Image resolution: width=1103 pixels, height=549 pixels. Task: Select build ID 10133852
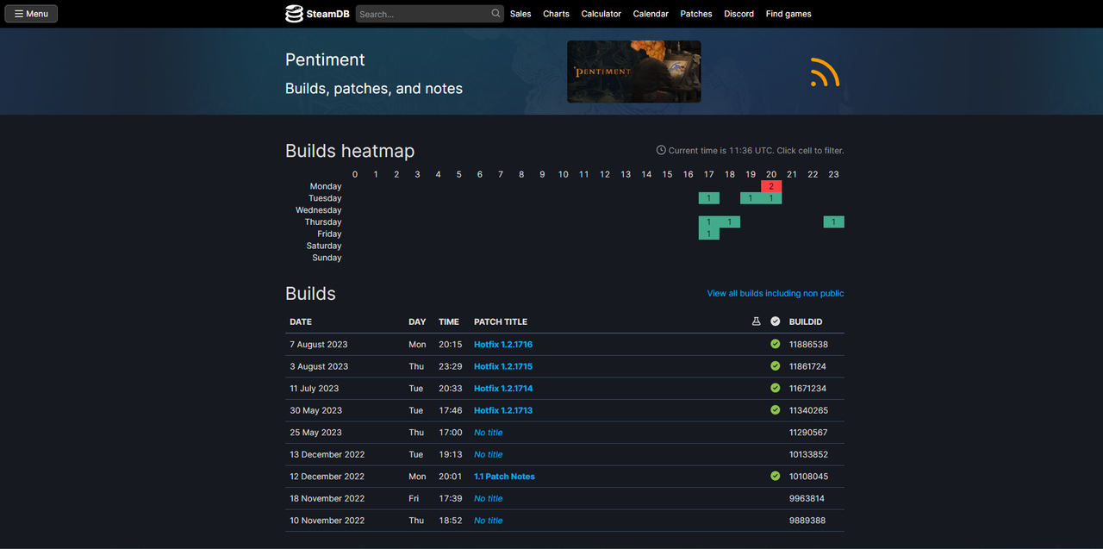click(x=808, y=454)
